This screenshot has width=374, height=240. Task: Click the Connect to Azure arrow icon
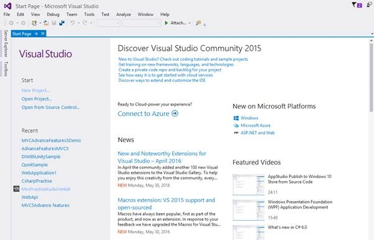(175, 113)
